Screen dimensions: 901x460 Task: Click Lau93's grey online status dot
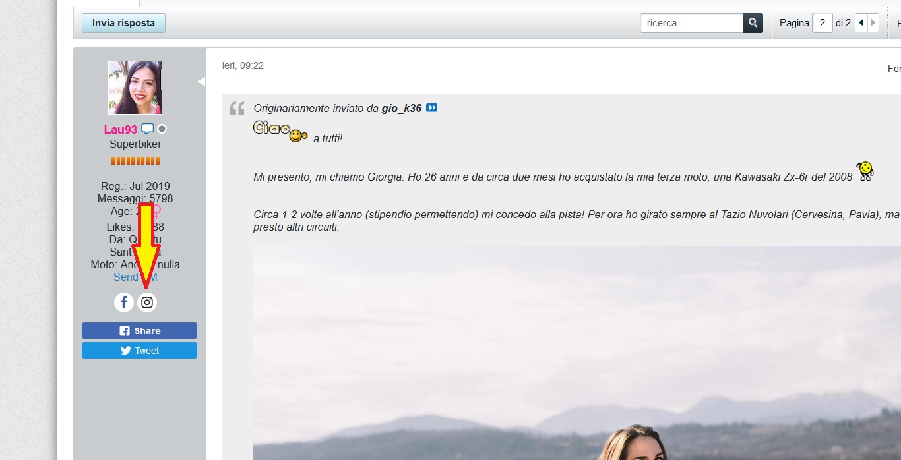162,129
